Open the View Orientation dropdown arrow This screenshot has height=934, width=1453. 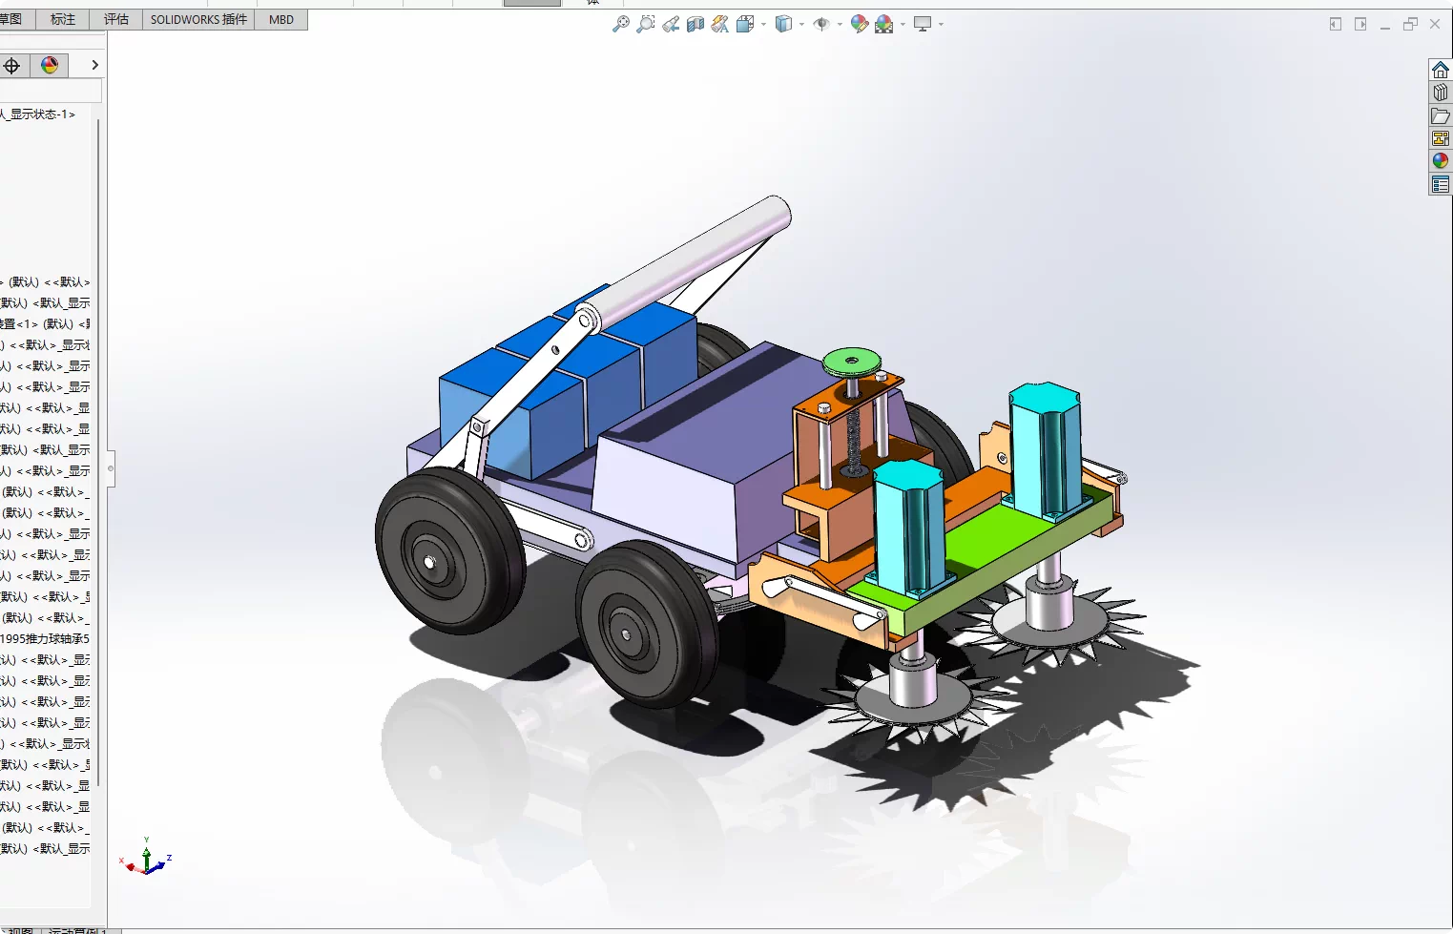point(763,24)
